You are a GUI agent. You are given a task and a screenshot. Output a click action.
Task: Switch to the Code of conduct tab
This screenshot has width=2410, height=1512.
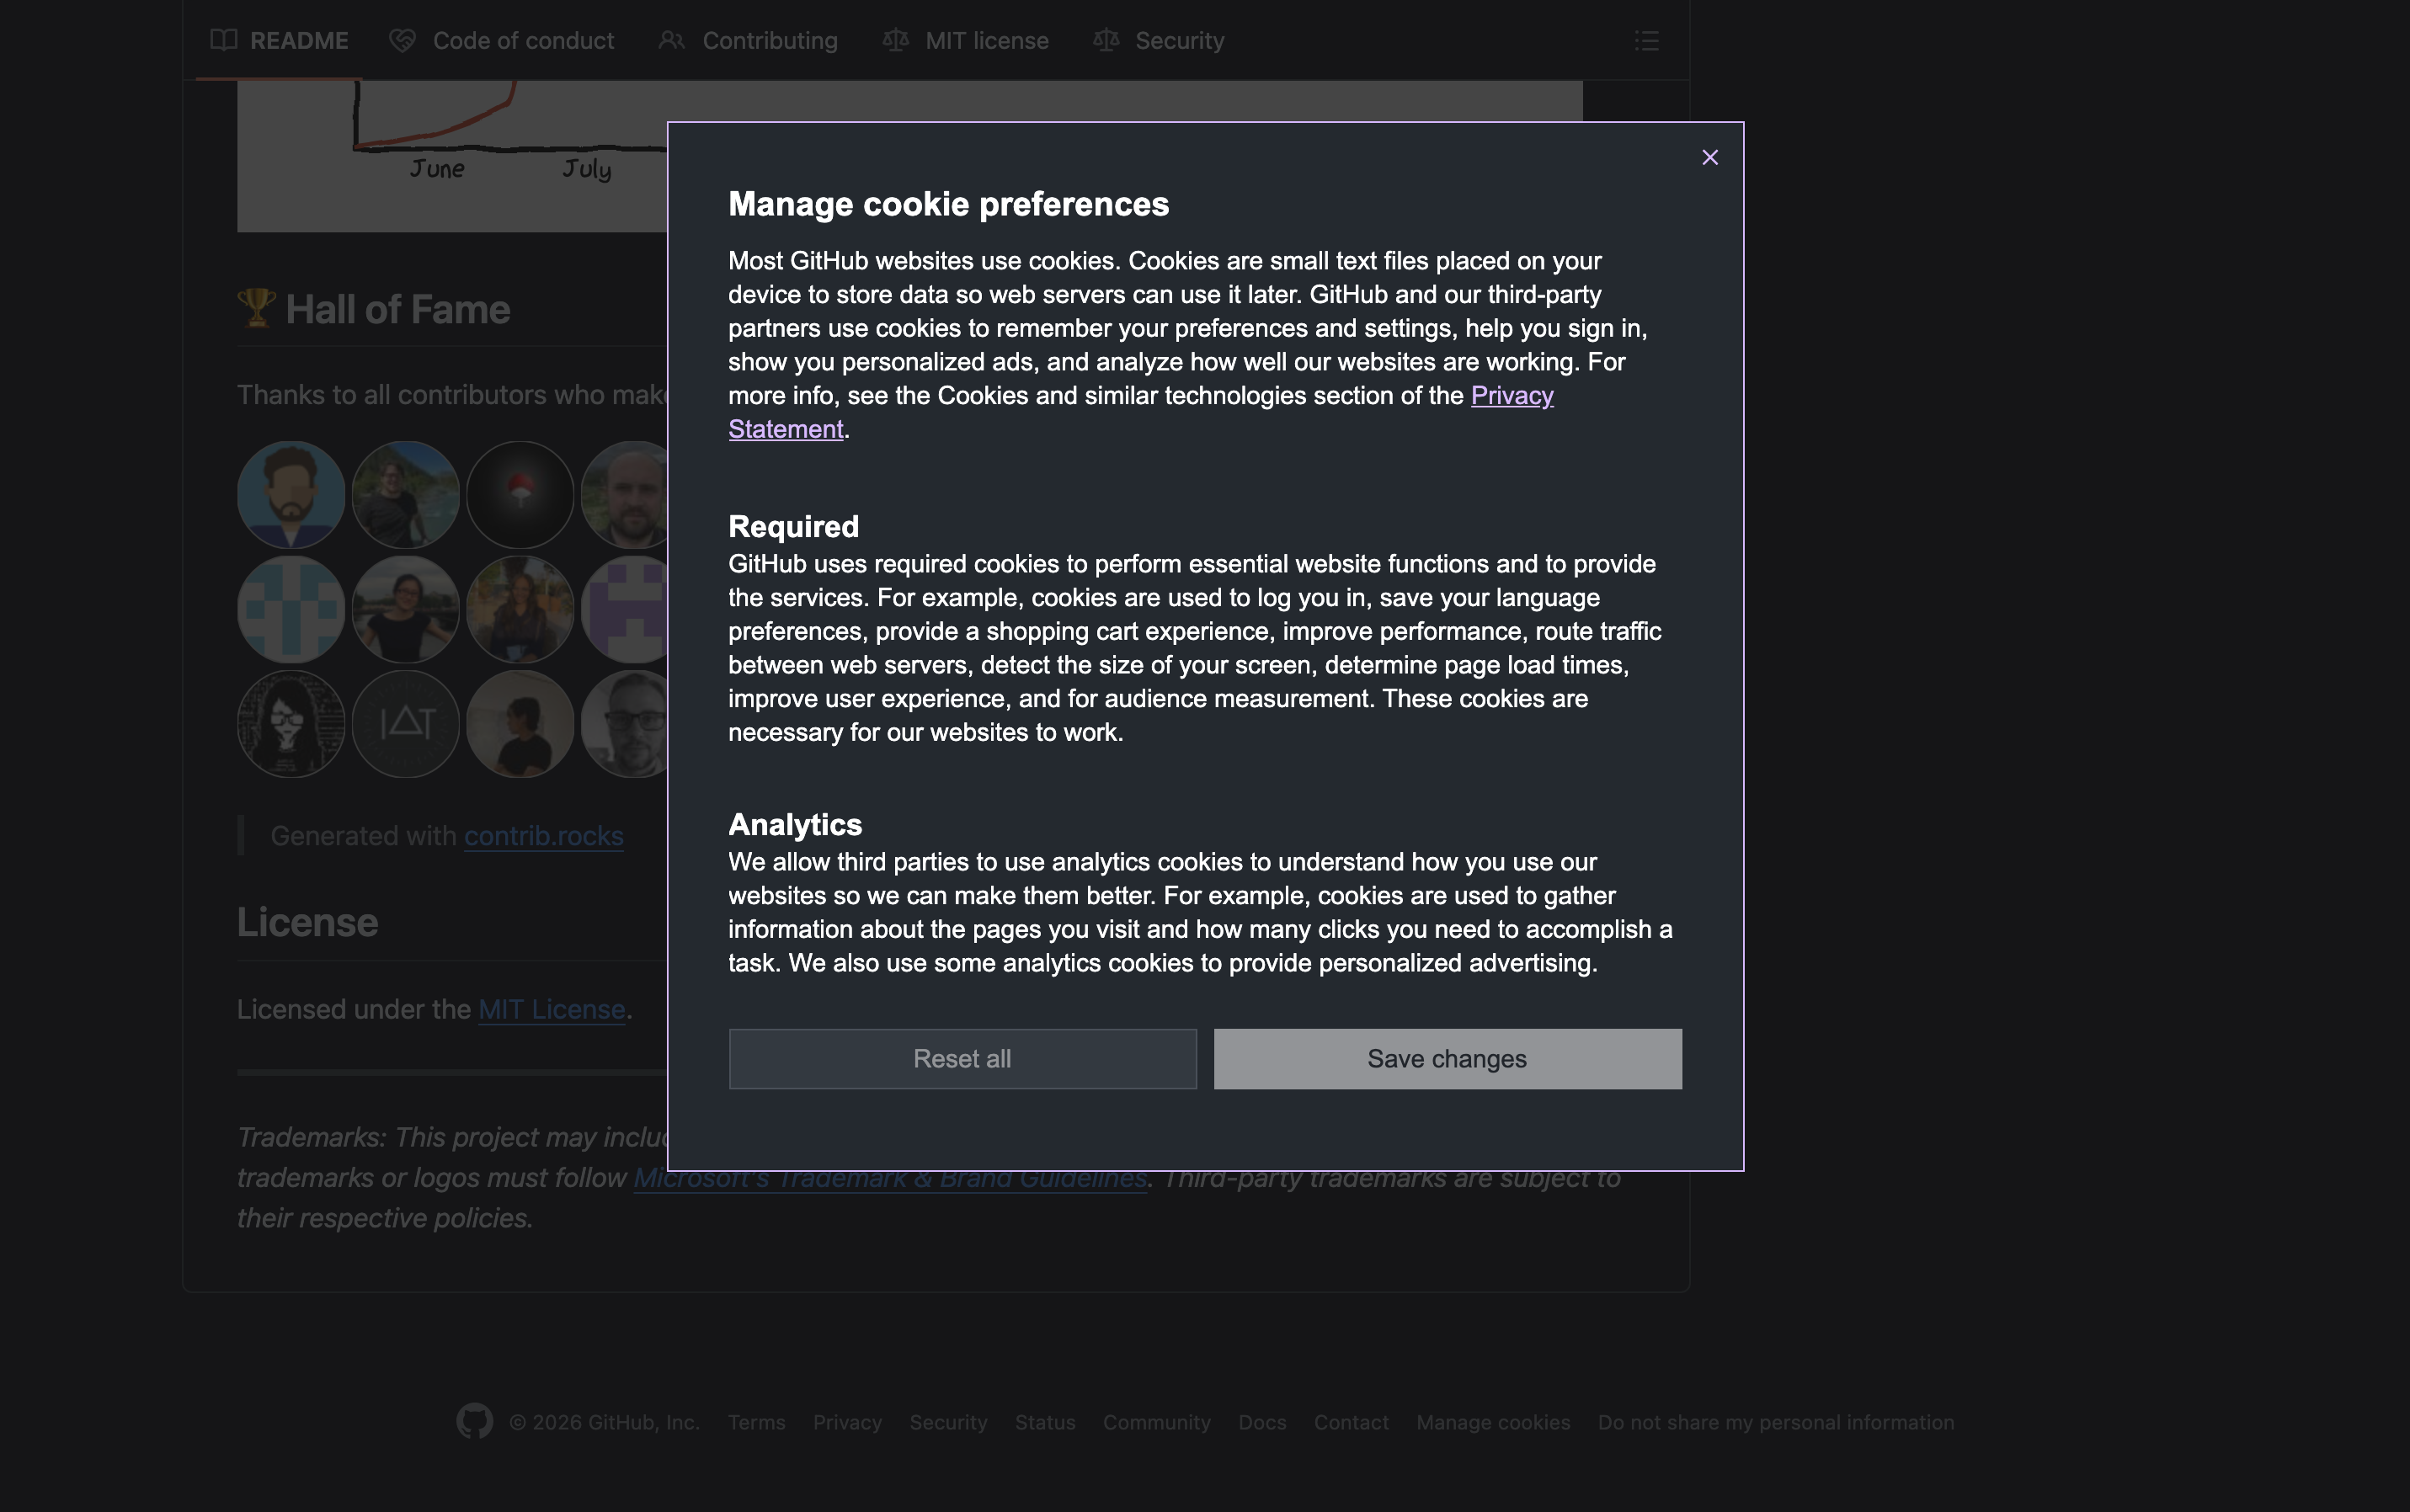(x=523, y=41)
